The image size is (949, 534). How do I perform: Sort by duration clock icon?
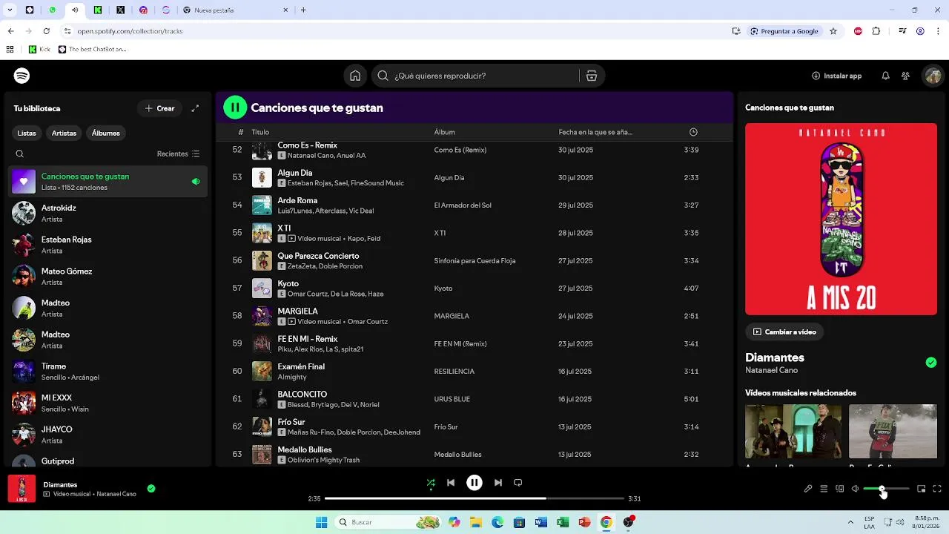[x=693, y=132]
